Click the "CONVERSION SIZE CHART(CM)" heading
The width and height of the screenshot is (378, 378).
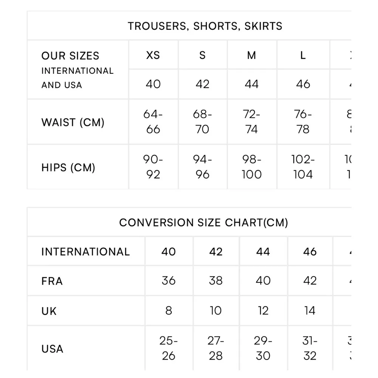(204, 223)
